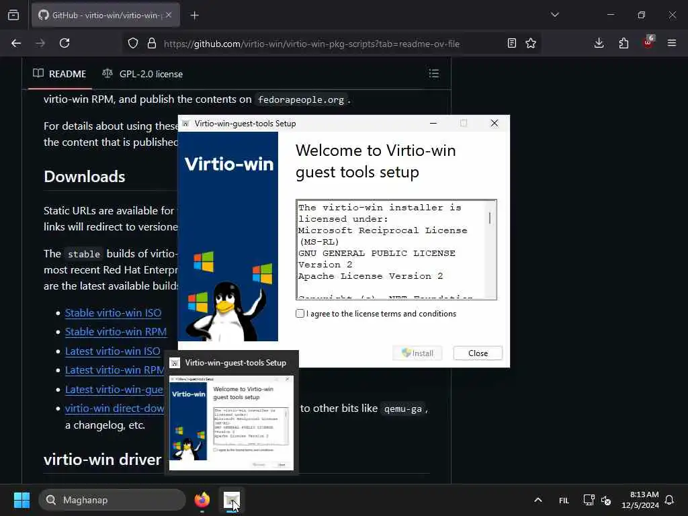Open the notifications bell icon
The image size is (688, 516).
pos(670,500)
